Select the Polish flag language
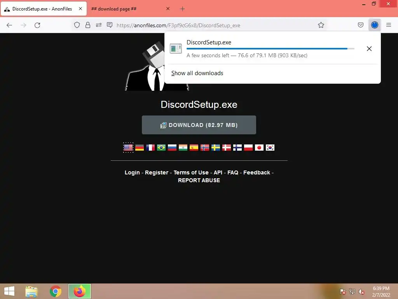 248,148
